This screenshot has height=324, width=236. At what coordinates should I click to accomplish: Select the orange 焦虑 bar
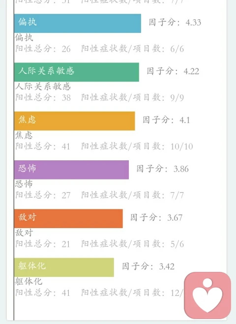(x=75, y=121)
